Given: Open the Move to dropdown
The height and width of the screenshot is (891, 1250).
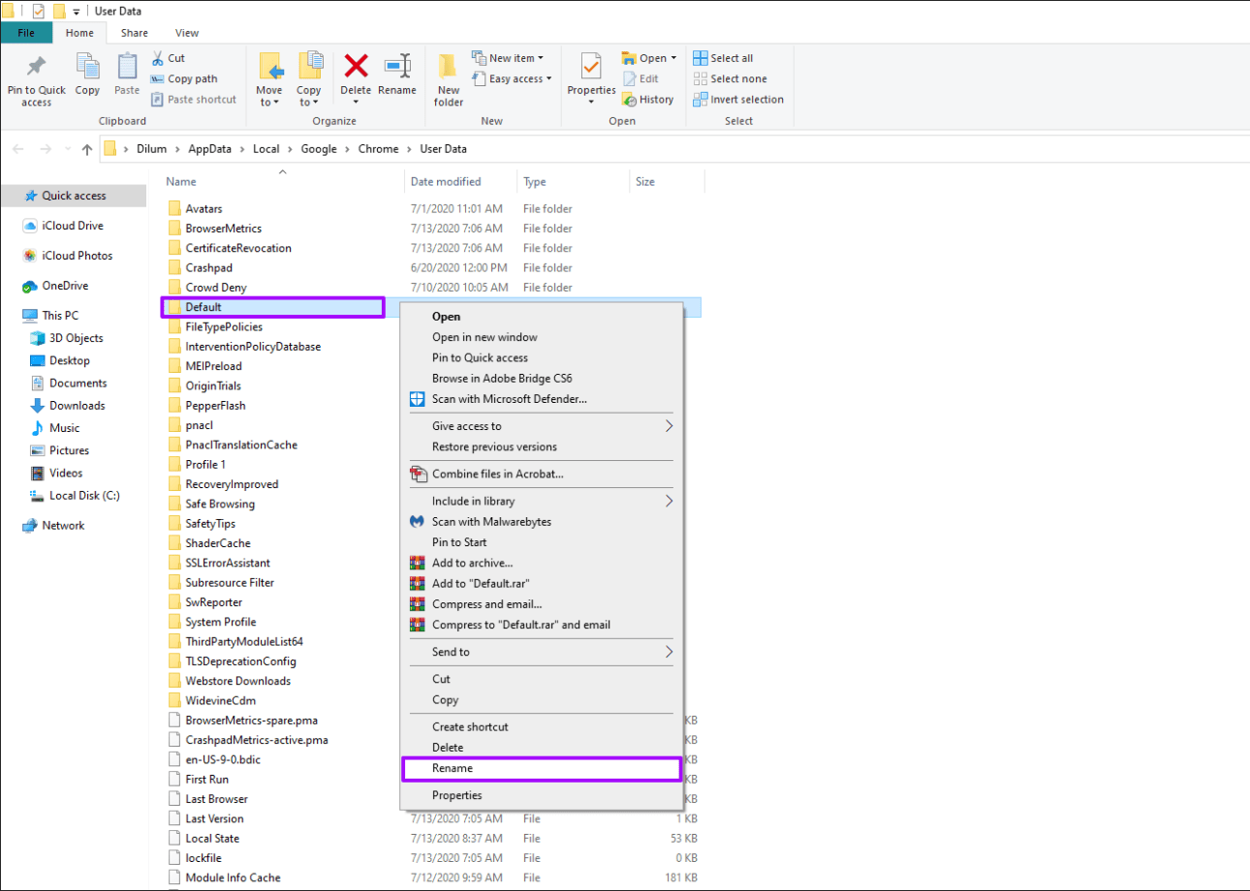Looking at the screenshot, I should tap(269, 96).
